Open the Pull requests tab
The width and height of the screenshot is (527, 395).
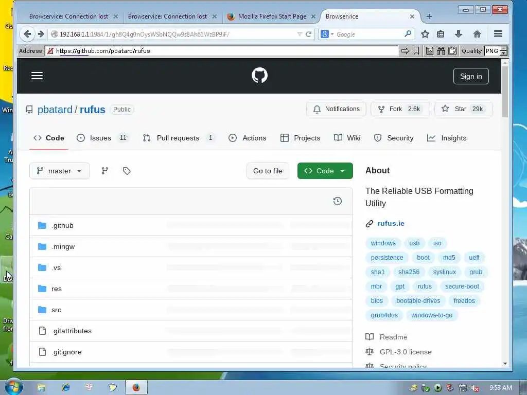tap(180, 138)
